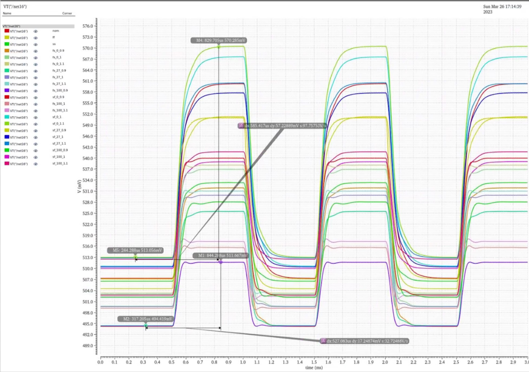Click the eye icon for the fs_100_1.1 trace
The height and width of the screenshot is (372, 529).
(x=36, y=110)
